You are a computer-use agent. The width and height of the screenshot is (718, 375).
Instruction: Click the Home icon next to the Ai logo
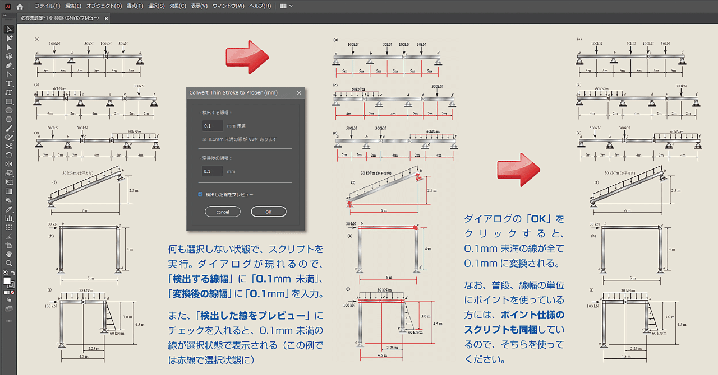pos(20,6)
